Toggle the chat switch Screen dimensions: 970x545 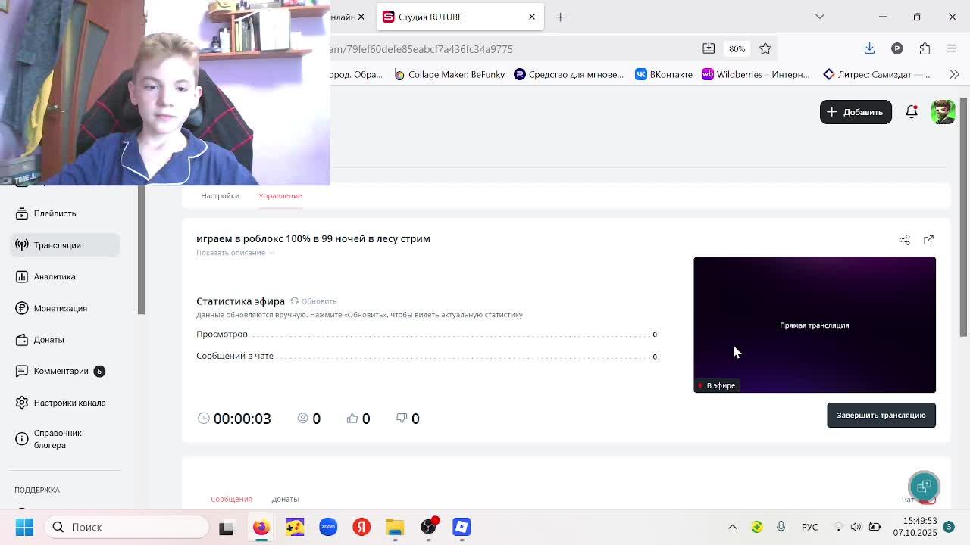[928, 499]
